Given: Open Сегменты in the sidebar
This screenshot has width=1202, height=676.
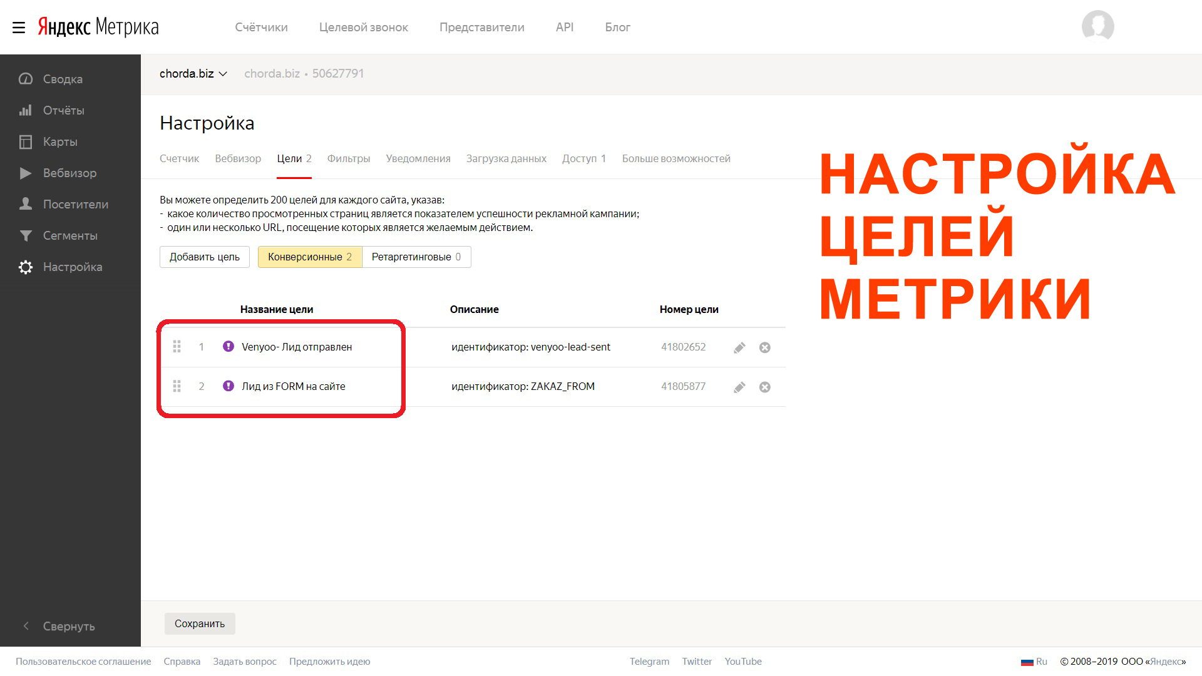Looking at the screenshot, I should (x=70, y=235).
